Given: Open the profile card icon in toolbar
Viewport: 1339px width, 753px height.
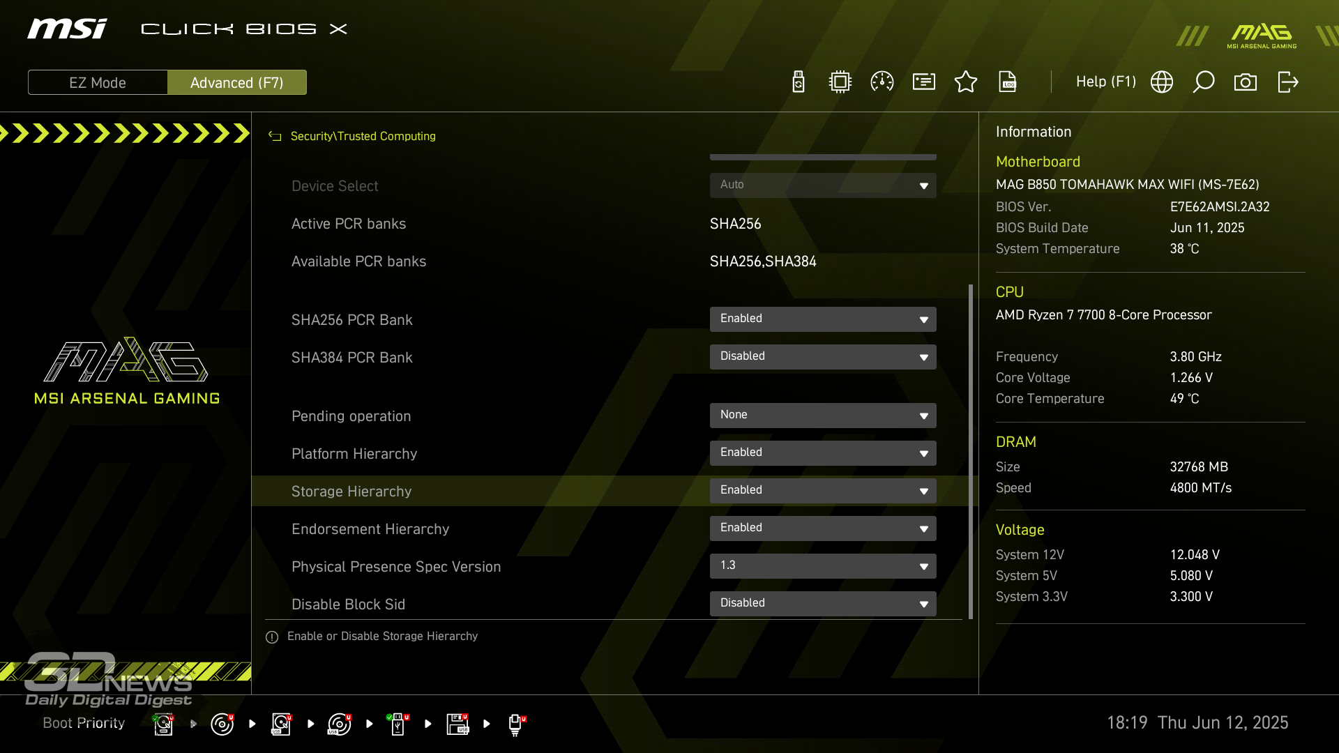Looking at the screenshot, I should (924, 82).
